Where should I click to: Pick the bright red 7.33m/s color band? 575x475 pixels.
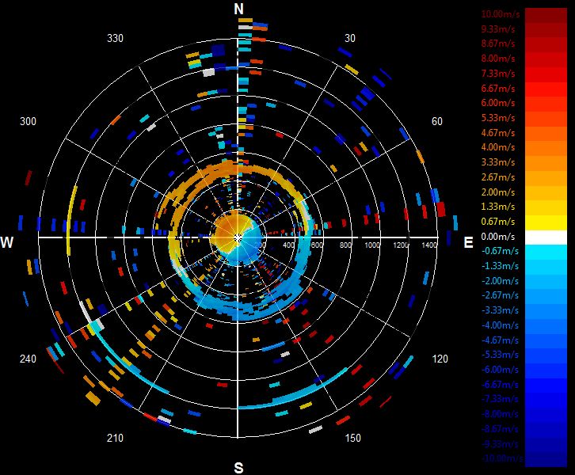tap(546, 74)
